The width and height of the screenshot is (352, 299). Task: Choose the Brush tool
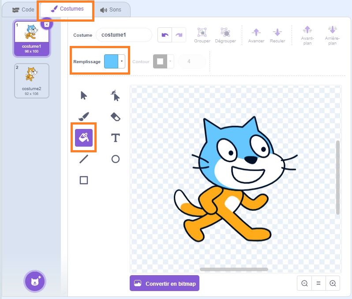click(x=84, y=117)
